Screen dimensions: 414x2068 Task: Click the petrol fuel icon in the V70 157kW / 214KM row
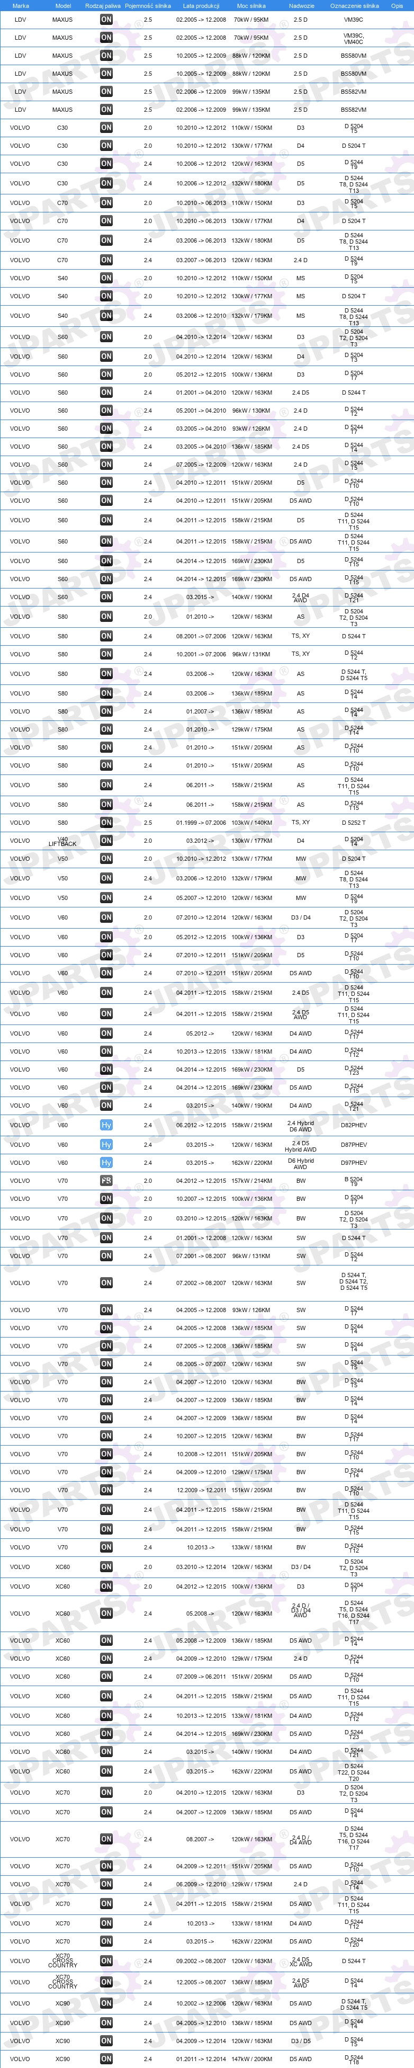pos(106,1181)
